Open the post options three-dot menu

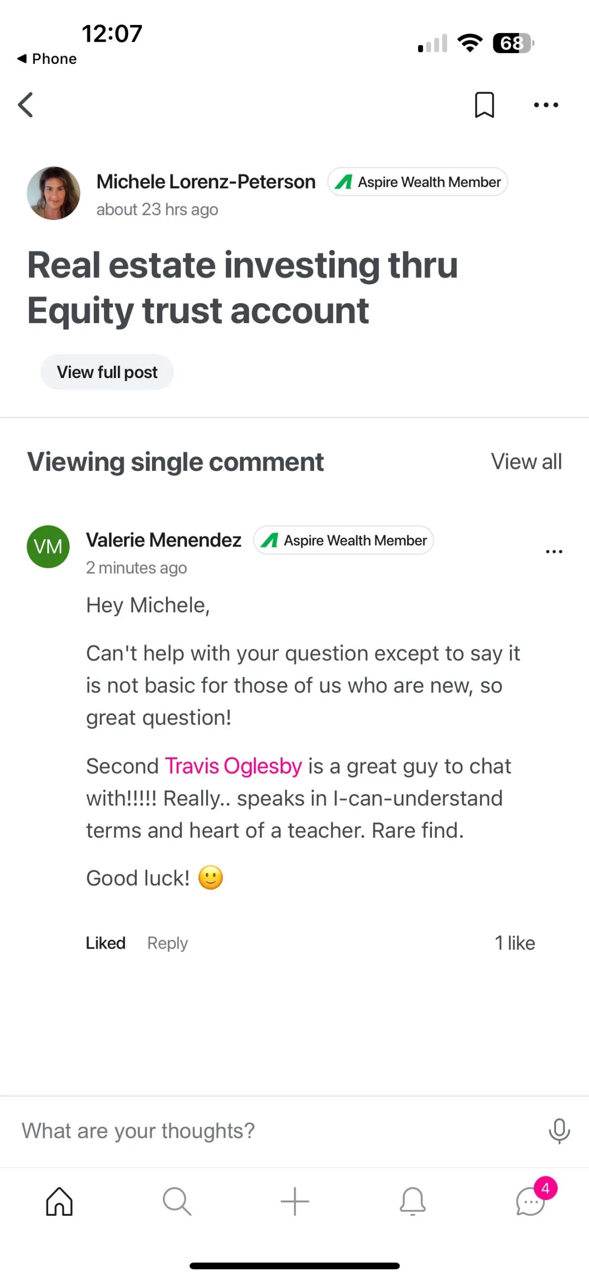click(546, 105)
